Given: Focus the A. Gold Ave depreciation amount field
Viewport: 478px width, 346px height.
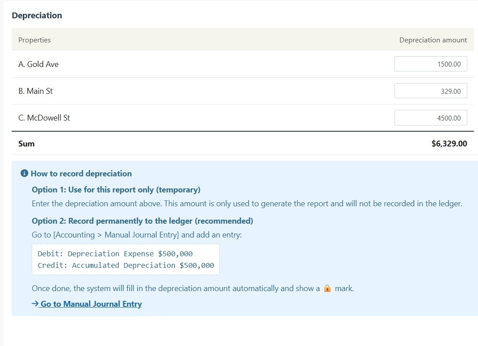Looking at the screenshot, I should point(431,64).
